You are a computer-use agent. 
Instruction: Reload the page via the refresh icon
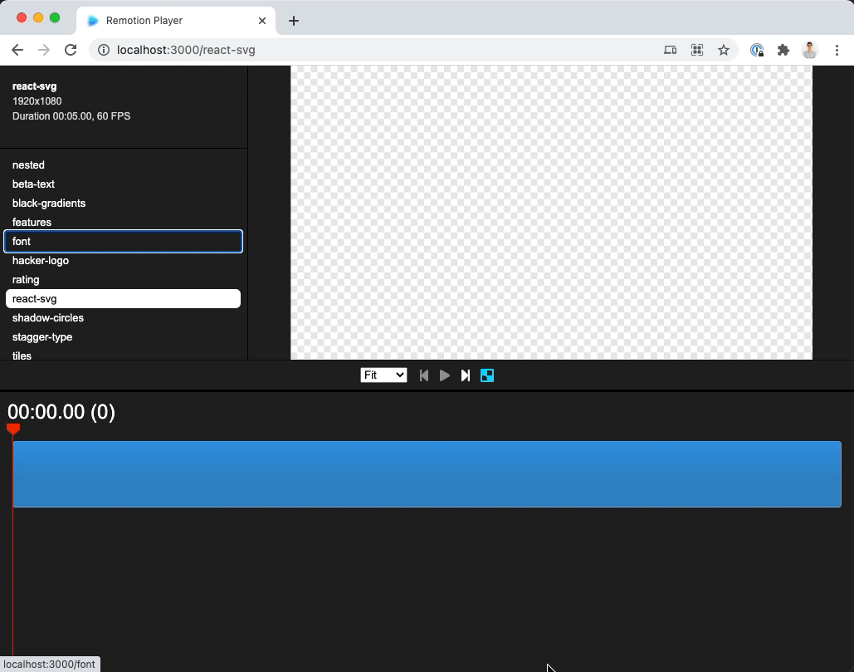click(71, 50)
